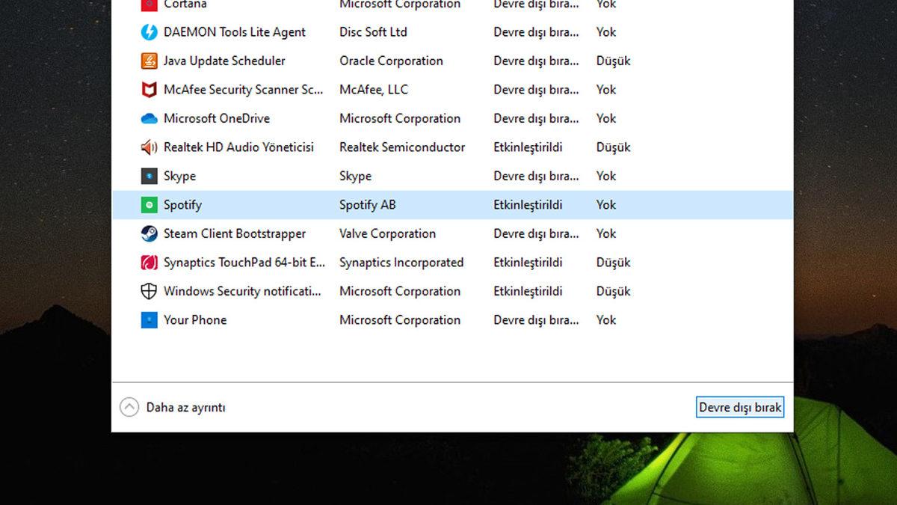
Task: Click the McAfee Security Scanner shield icon
Action: click(149, 89)
